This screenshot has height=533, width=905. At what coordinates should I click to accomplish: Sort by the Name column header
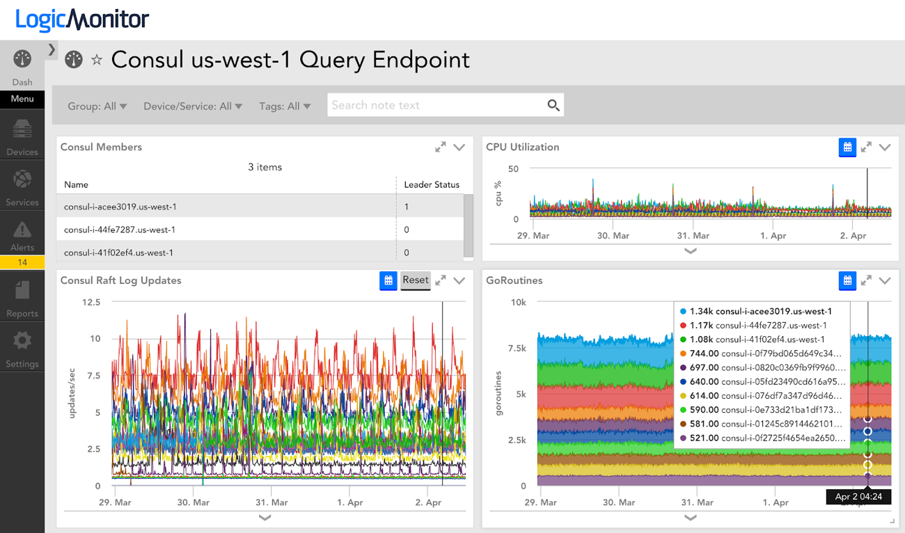point(76,184)
